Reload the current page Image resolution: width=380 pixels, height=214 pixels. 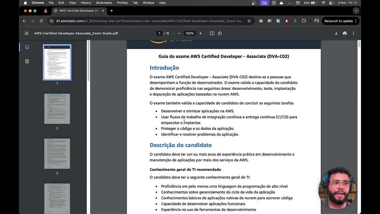point(41,21)
